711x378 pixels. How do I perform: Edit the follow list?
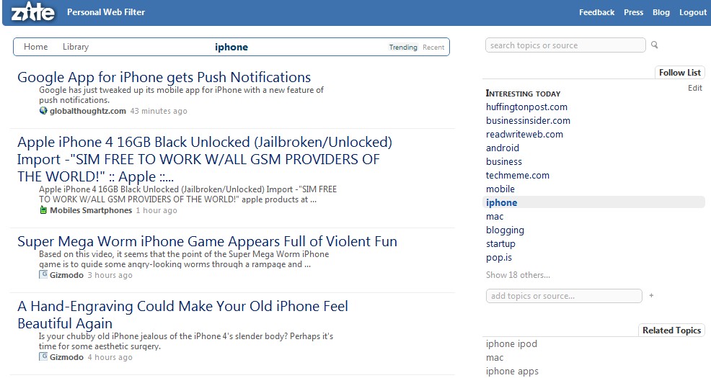pyautogui.click(x=694, y=88)
